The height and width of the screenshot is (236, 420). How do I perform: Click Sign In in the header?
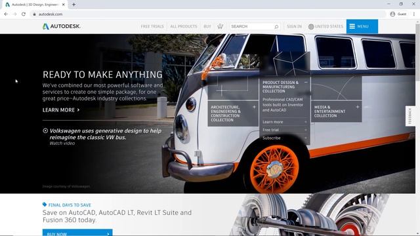pyautogui.click(x=294, y=26)
